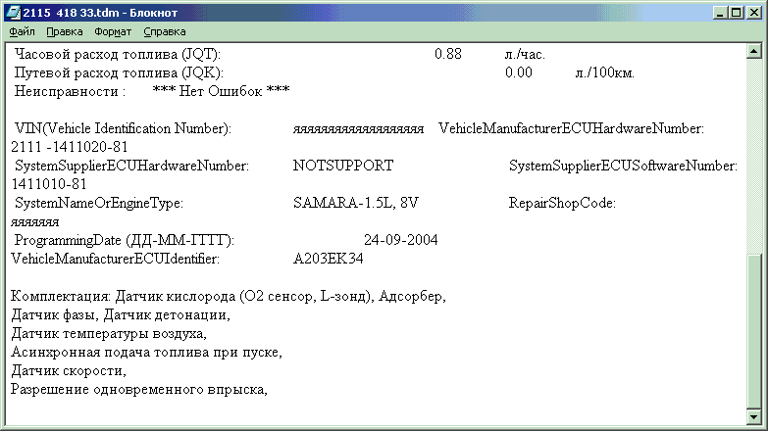Click the text '2111 -1411020-81'

70,147
